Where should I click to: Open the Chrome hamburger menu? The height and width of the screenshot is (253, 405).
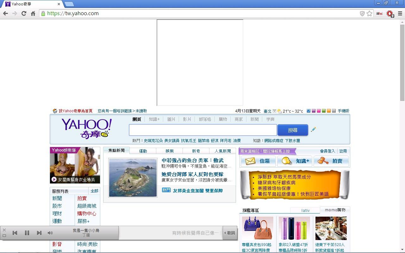coord(400,13)
